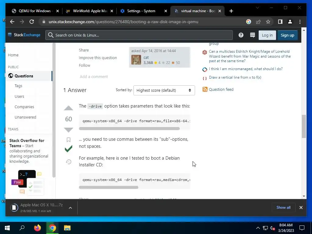The width and height of the screenshot is (312, 234).
Task: Click the accepted answer green checkmark
Action: 69,149
